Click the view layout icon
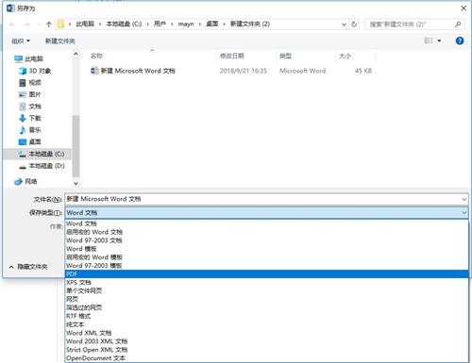Image resolution: width=472 pixels, height=363 pixels. tap(429, 41)
